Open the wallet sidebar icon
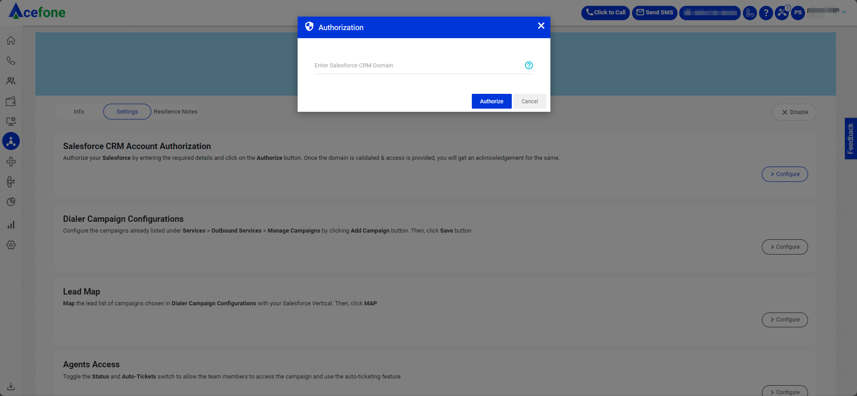This screenshot has width=857, height=396. click(x=11, y=101)
